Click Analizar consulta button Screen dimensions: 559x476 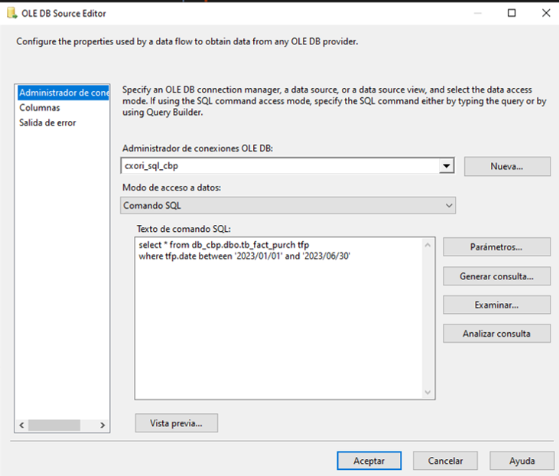[496, 334]
